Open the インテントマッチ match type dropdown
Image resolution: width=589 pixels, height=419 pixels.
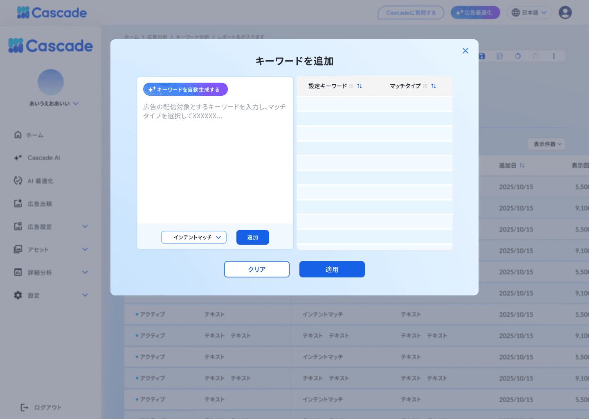[194, 237]
